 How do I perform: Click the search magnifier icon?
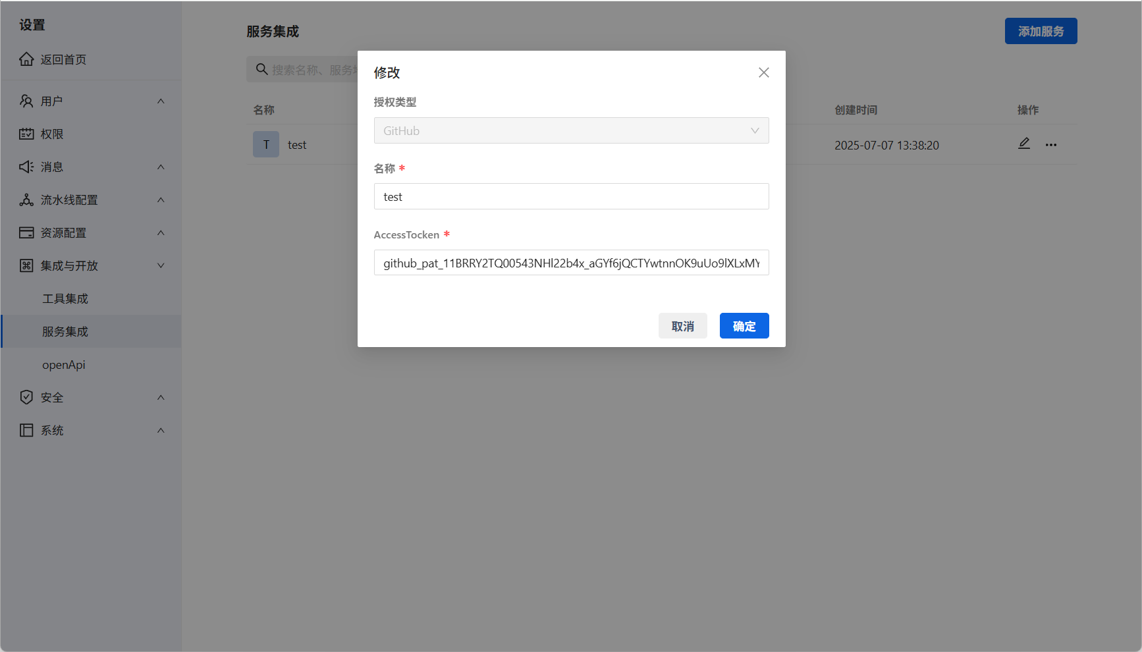click(262, 69)
